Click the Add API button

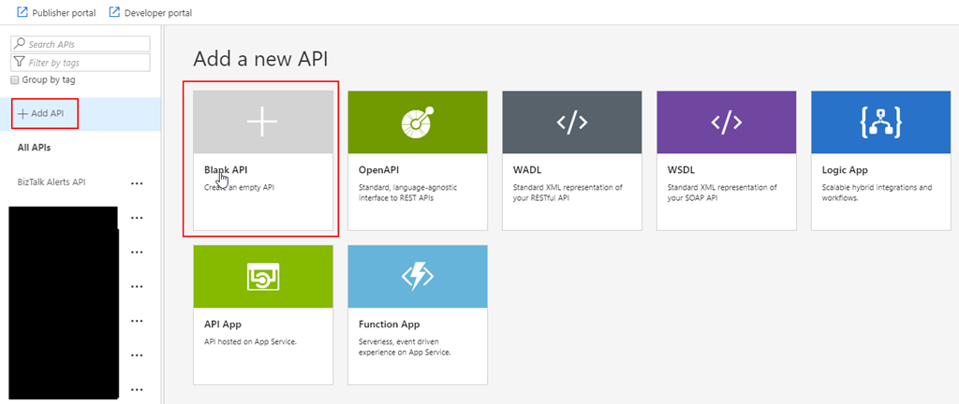pyautogui.click(x=44, y=113)
